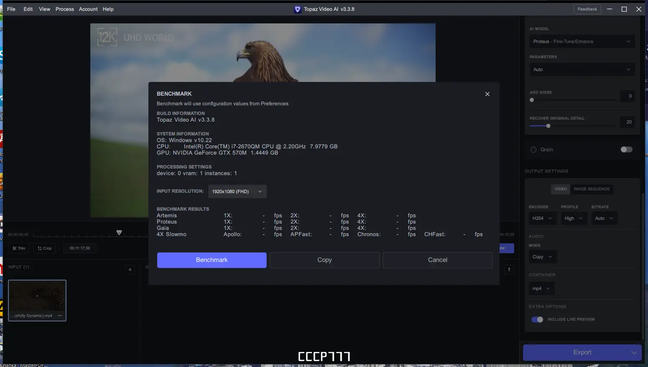
Task: Start the benchmark with the Benchmark button
Action: pyautogui.click(x=212, y=260)
